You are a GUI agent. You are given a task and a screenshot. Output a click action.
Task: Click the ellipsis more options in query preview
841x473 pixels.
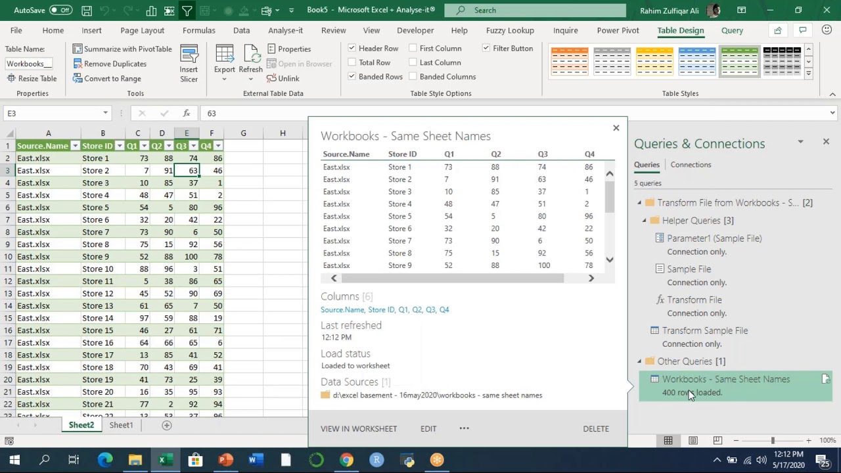464,428
